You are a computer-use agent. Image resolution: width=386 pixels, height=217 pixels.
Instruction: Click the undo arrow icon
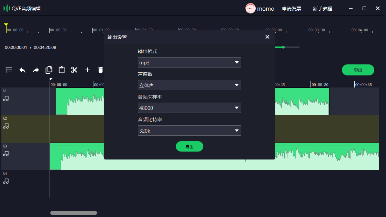click(x=22, y=70)
